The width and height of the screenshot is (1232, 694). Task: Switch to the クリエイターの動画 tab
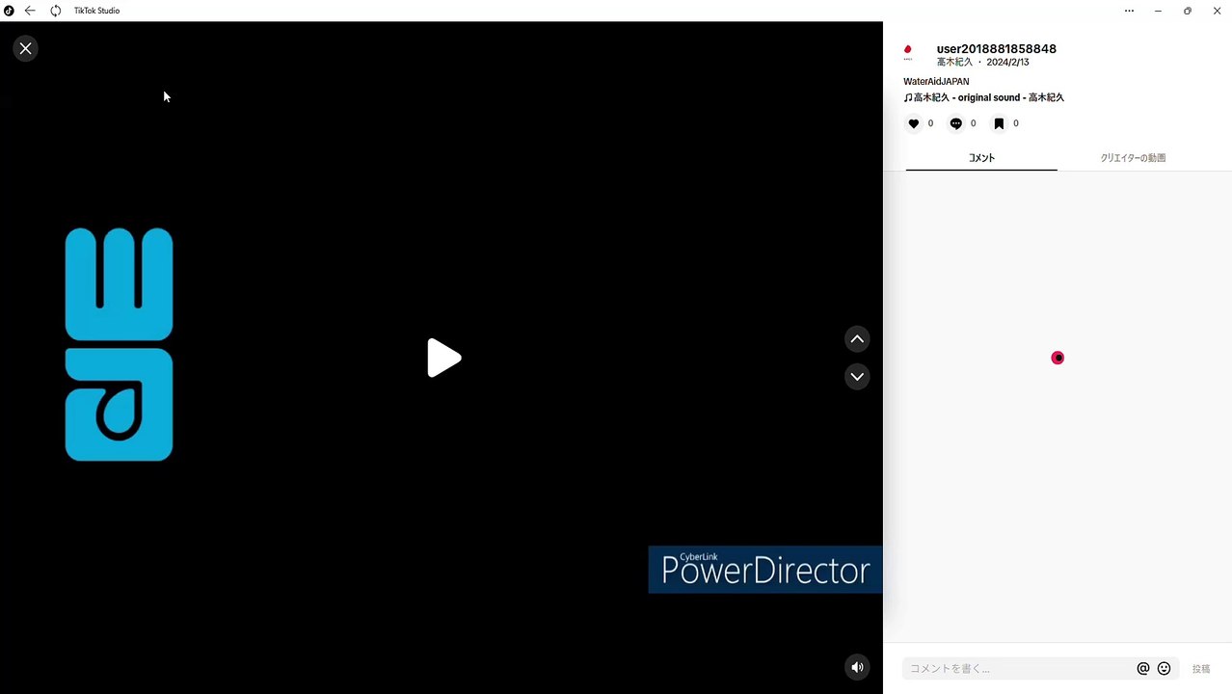[x=1133, y=158]
